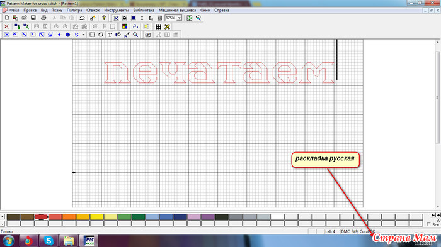Toggle the grid display icon
This screenshot has height=247, width=441.
[158, 26]
